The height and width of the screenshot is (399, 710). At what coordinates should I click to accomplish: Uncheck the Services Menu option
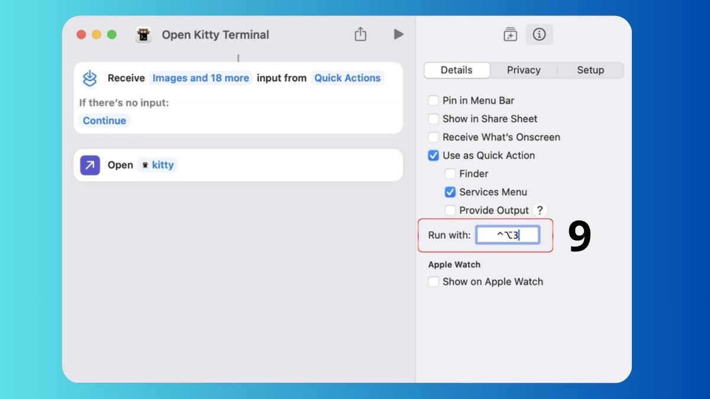click(450, 192)
